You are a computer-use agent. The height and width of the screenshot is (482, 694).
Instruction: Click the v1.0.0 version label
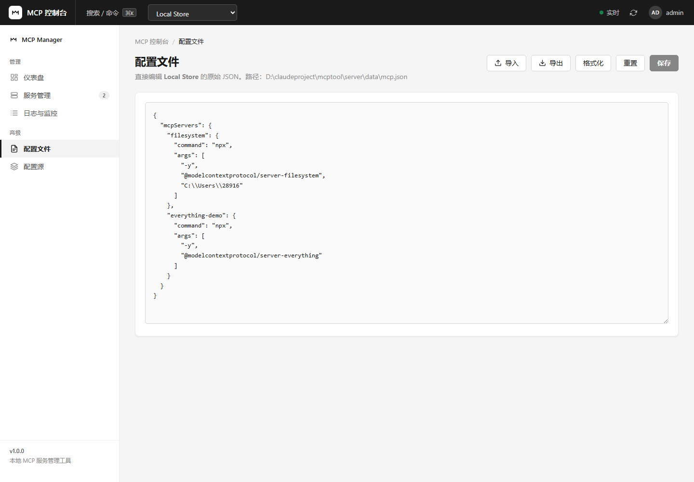point(17,451)
